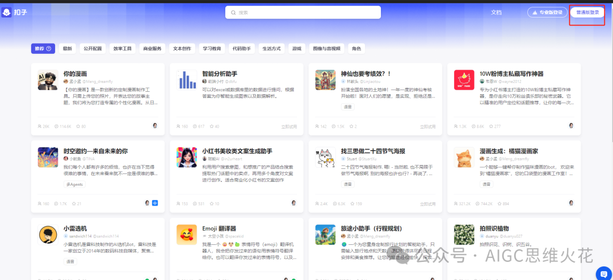Click the 语音 tag on 找三思 card
Viewport: 613px width, 280px height.
coord(347,184)
